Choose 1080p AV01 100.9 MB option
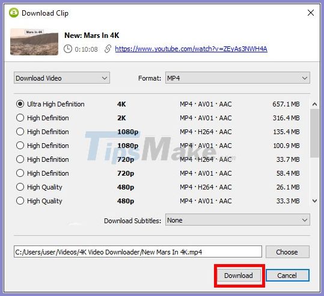This screenshot has height=296, width=324. (x=20, y=146)
